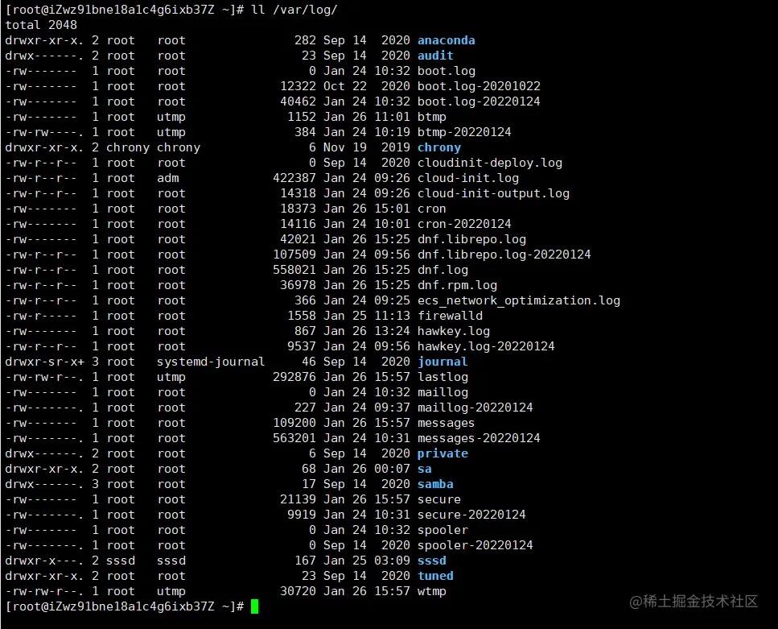Click the tuned directory name
This screenshot has width=778, height=629.
click(x=435, y=577)
